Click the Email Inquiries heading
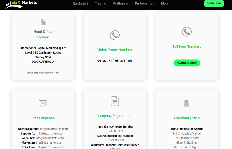232x149 pixels. tap(43, 118)
